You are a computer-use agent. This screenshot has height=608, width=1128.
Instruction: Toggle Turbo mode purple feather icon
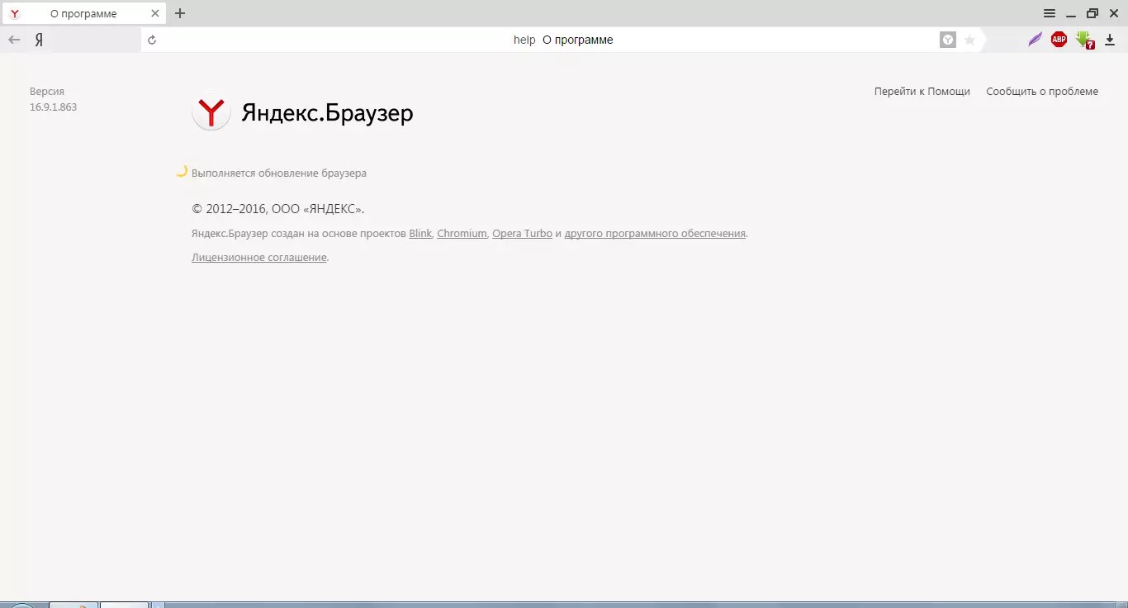pos(1035,40)
